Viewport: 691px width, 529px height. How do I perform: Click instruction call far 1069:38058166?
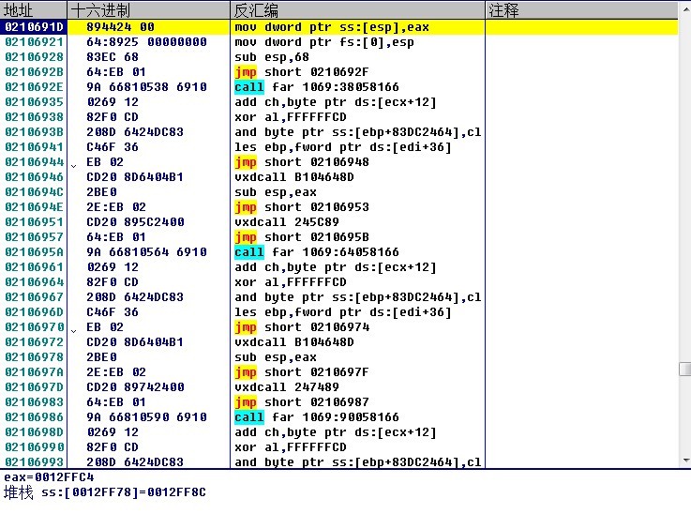(317, 87)
